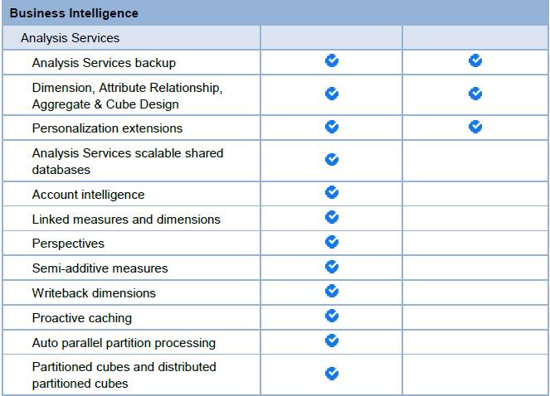Click second-column checkmark for Analysis Services backup
The image size is (550, 396).
(475, 60)
